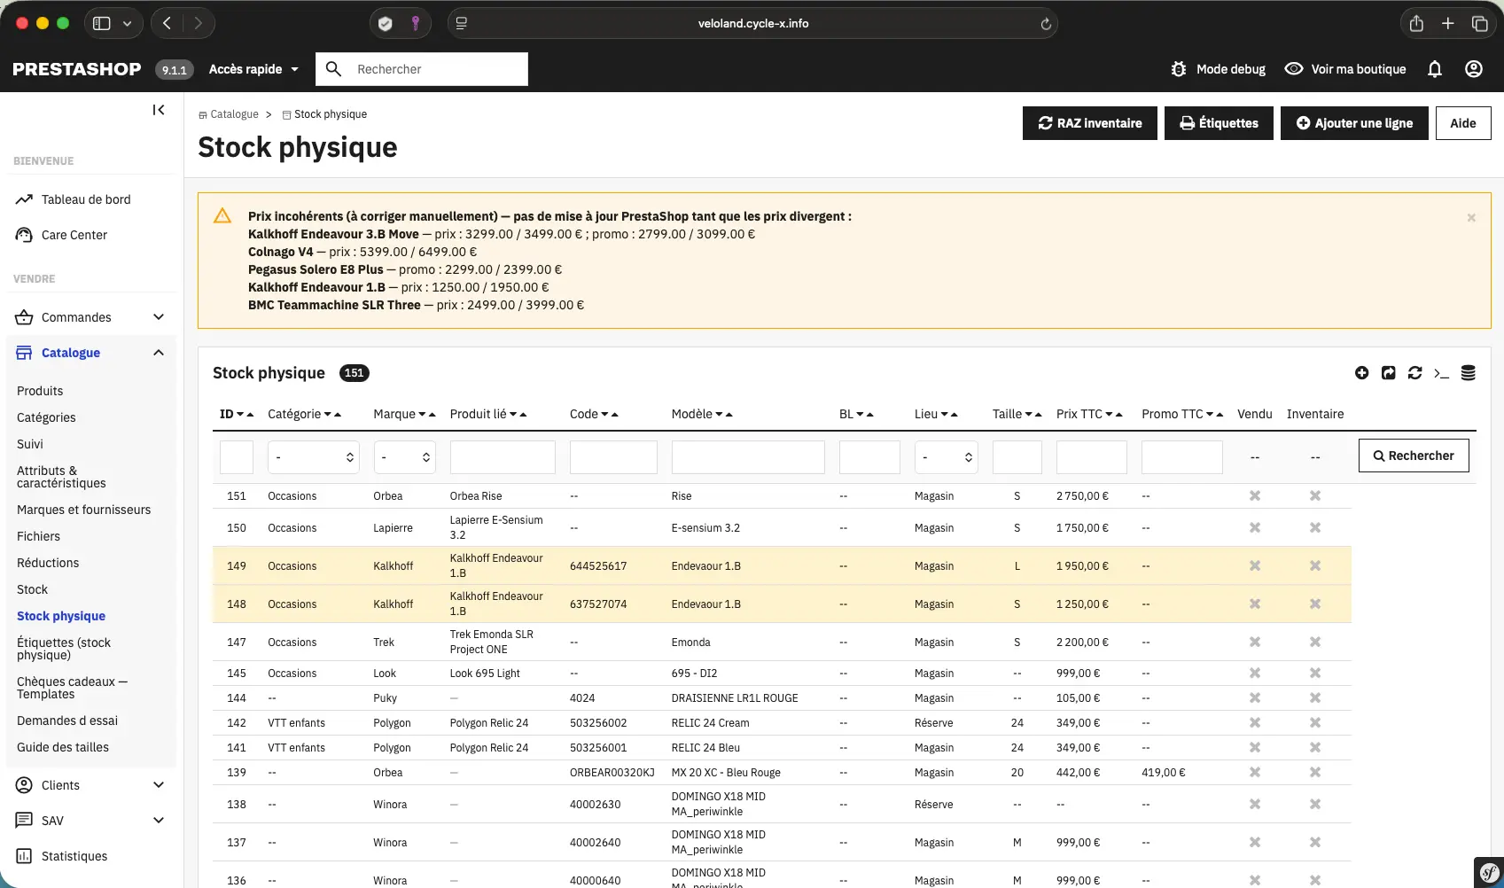Open Tableau de bord

[86, 199]
